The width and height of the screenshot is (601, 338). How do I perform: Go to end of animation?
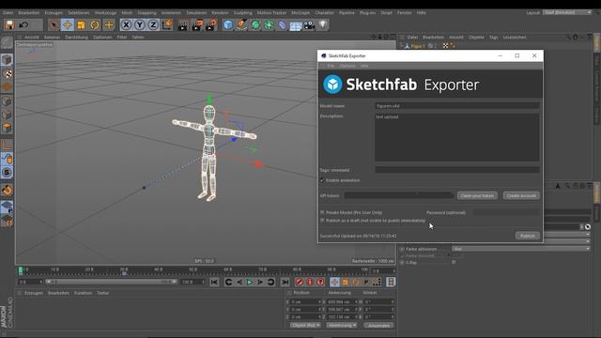coord(285,282)
